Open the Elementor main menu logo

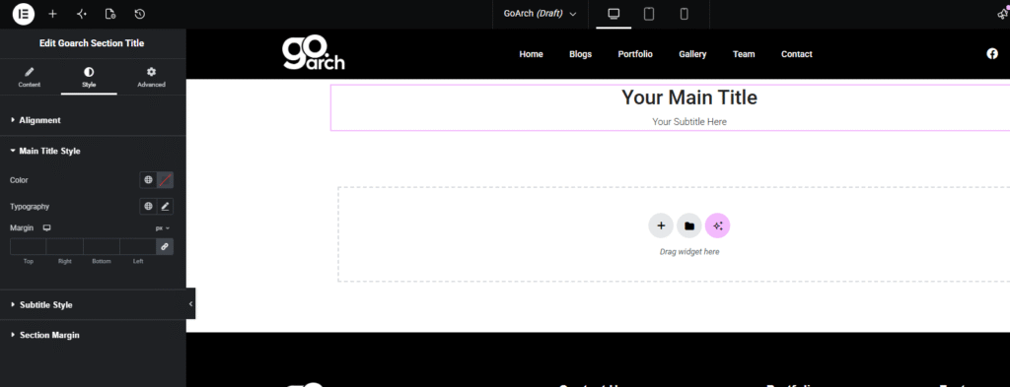click(x=24, y=14)
